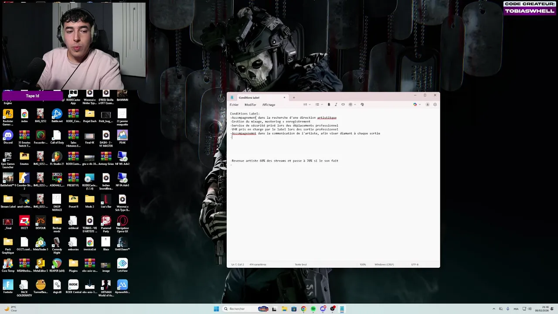Expand the table insert dropdown
This screenshot has height=314, width=558.
click(x=351, y=105)
